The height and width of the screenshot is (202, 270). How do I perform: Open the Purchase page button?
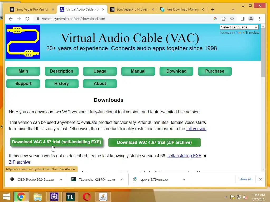pyautogui.click(x=215, y=71)
